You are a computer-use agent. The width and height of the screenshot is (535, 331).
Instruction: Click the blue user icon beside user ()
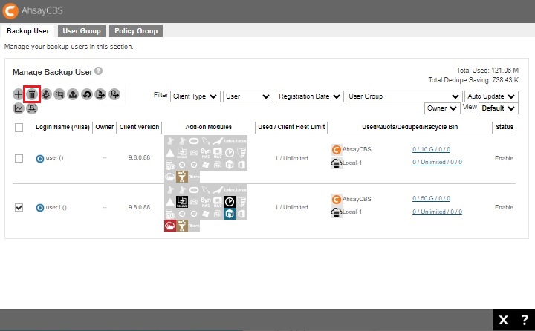(40, 159)
